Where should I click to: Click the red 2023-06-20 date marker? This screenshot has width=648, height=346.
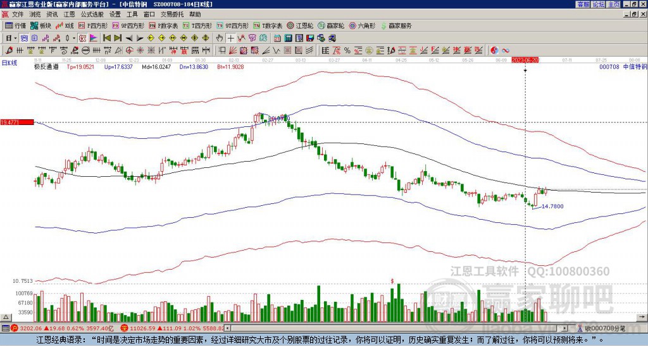click(525, 60)
